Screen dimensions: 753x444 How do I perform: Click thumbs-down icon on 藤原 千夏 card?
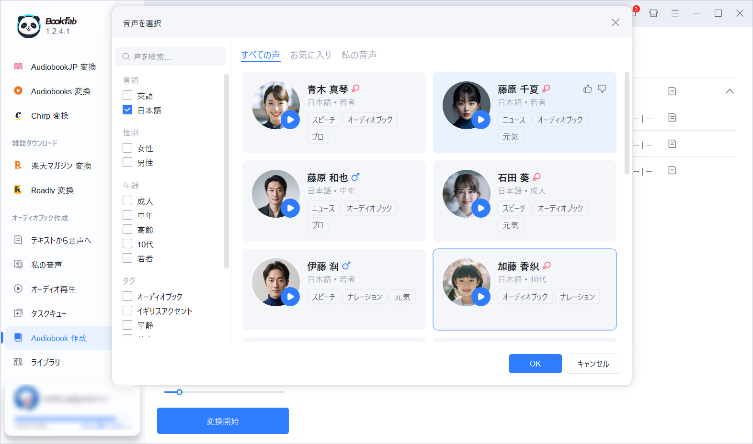tap(602, 89)
